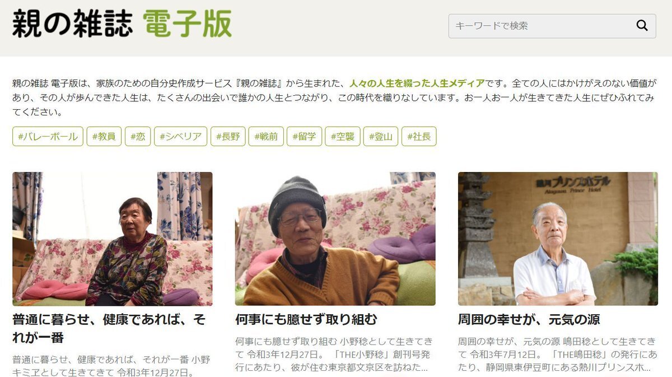This screenshot has width=672, height=377.
Task: Select the #社長 tag
Action: 419,136
